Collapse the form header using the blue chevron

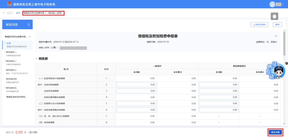[276, 36]
